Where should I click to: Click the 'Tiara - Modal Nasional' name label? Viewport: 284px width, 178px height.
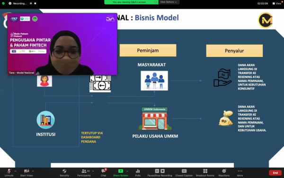(x=21, y=73)
